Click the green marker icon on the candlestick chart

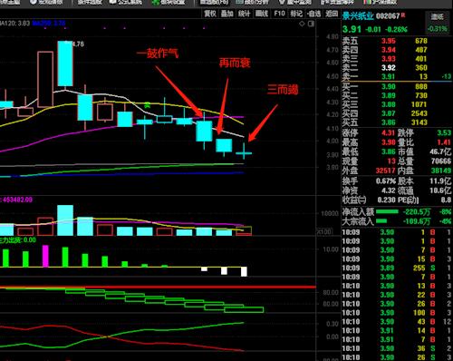click(x=147, y=105)
